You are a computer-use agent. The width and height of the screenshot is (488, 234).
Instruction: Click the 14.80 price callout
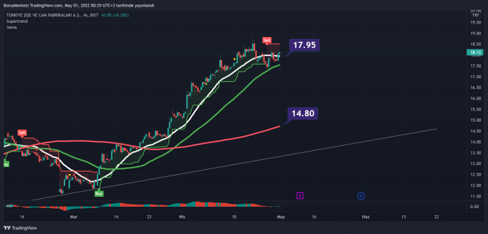click(x=303, y=114)
